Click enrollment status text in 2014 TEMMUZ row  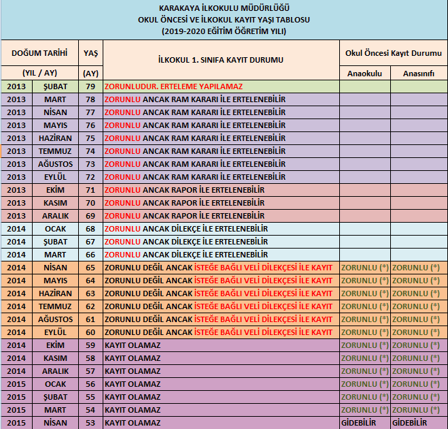click(x=218, y=306)
